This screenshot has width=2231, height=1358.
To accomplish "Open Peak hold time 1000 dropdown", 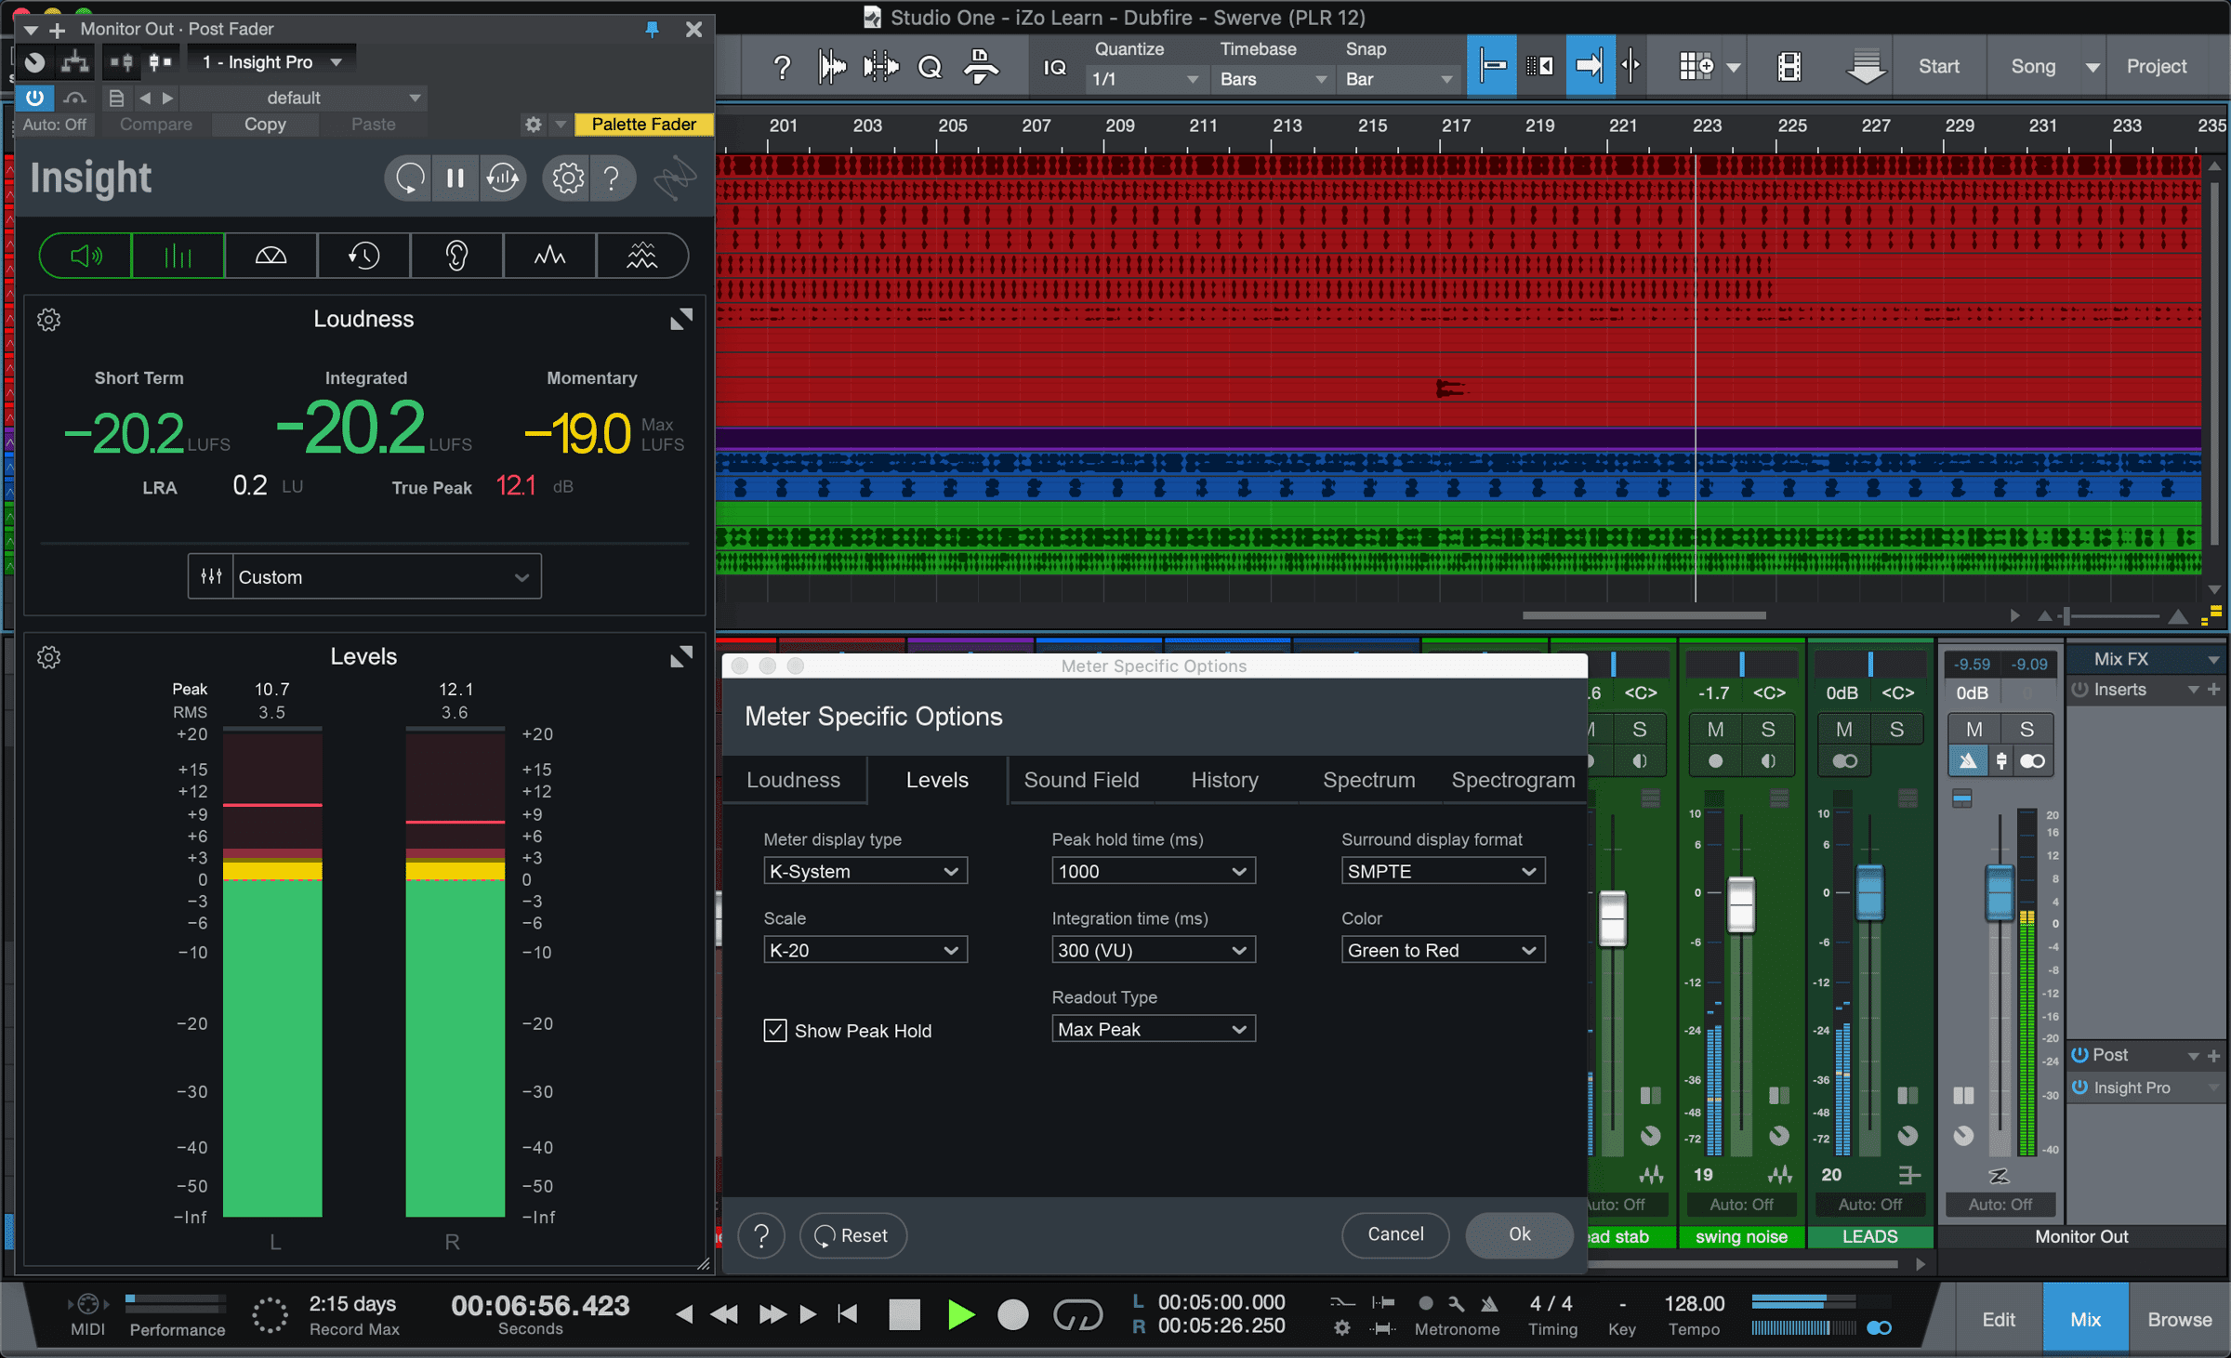I will pyautogui.click(x=1153, y=871).
